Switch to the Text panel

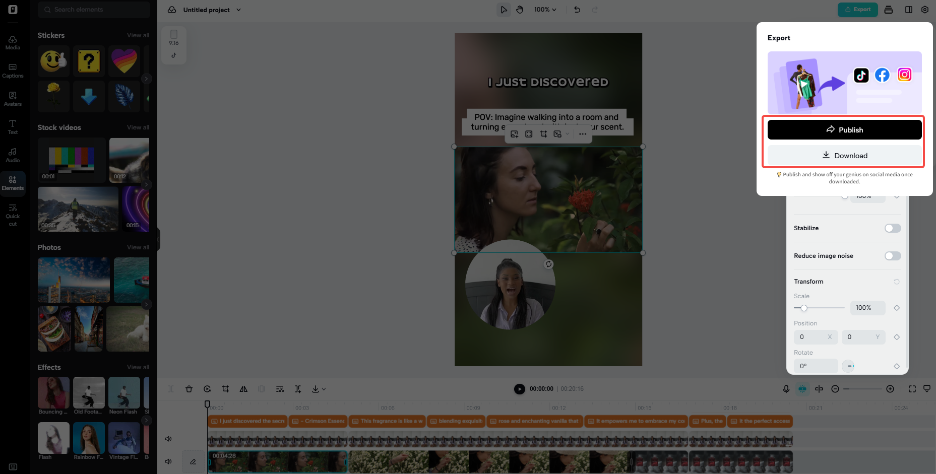click(13, 126)
